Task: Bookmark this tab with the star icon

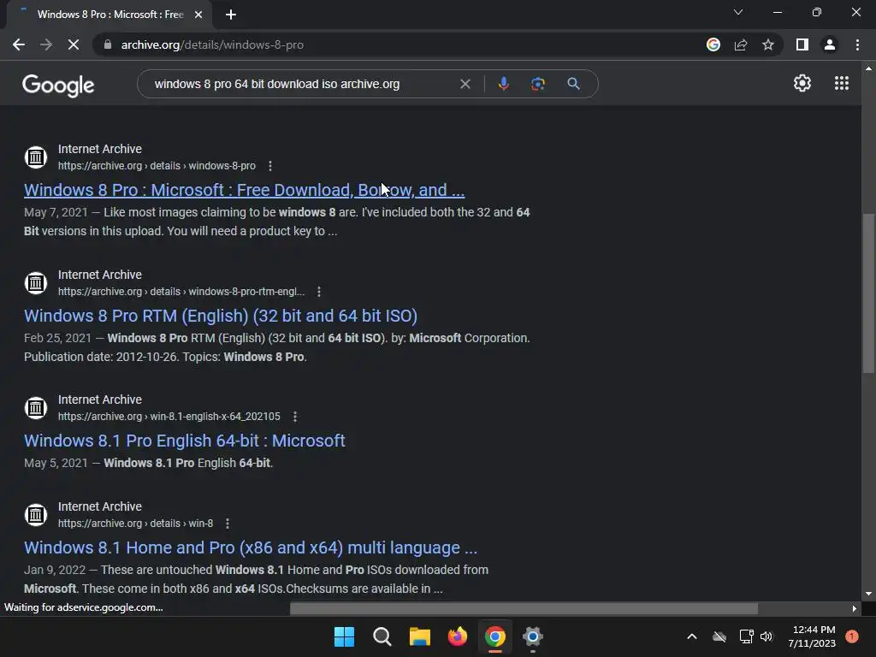Action: click(768, 44)
